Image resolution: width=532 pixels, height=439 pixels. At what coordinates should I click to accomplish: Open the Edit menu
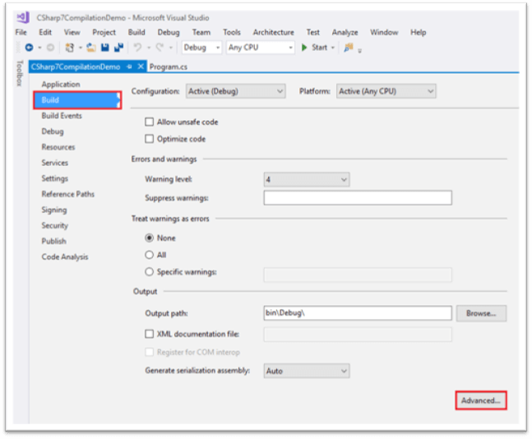pos(45,32)
